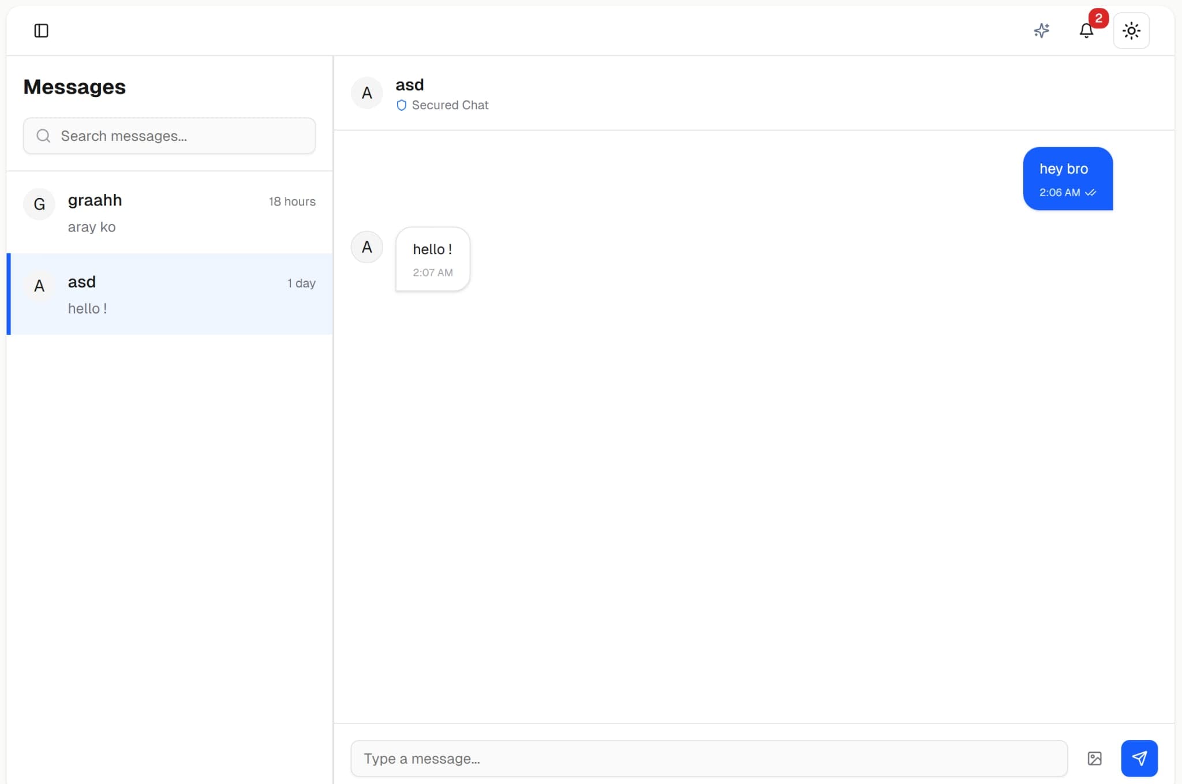Click the hello message bubble
This screenshot has height=784, width=1182.
click(432, 259)
